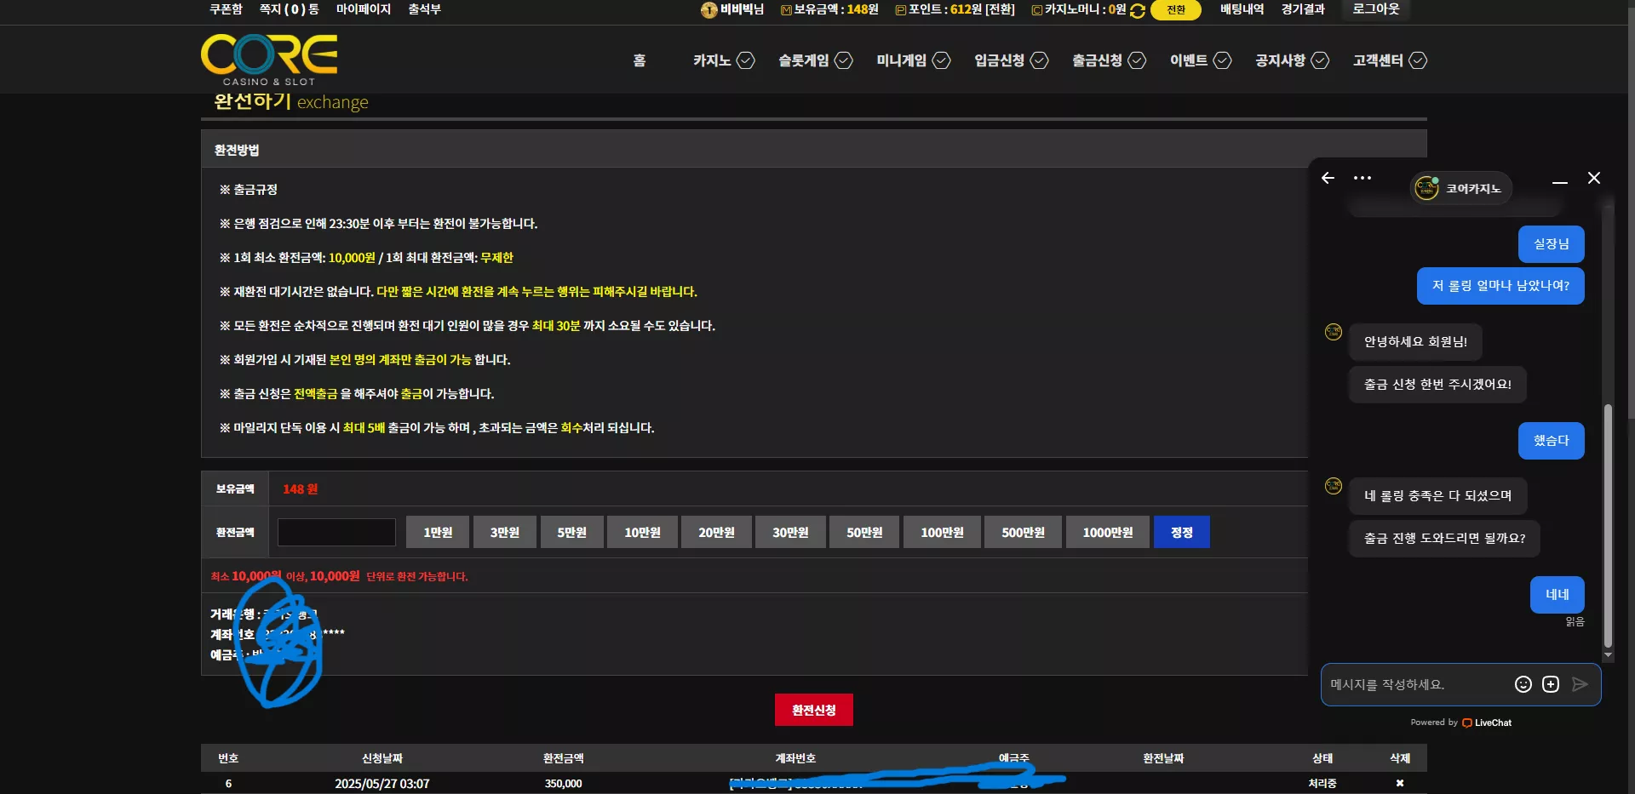The height and width of the screenshot is (794, 1635).
Task: Go to 홈 in main navigation
Action: point(640,60)
